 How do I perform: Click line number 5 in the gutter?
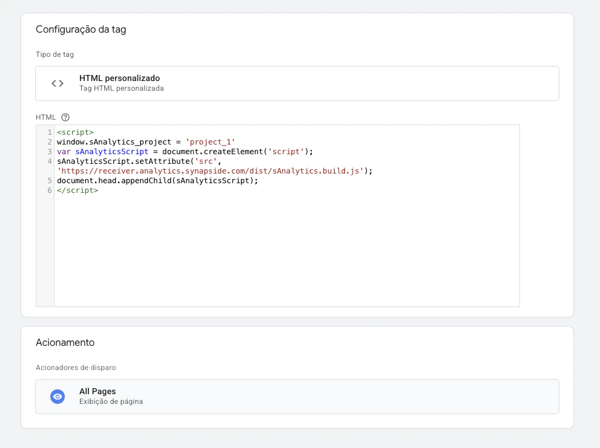tap(50, 181)
